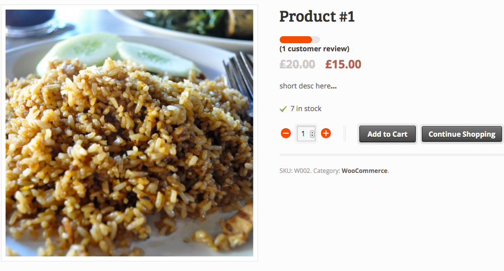Click the SKU: W002 text
This screenshot has width=504, height=271.
pyautogui.click(x=295, y=171)
